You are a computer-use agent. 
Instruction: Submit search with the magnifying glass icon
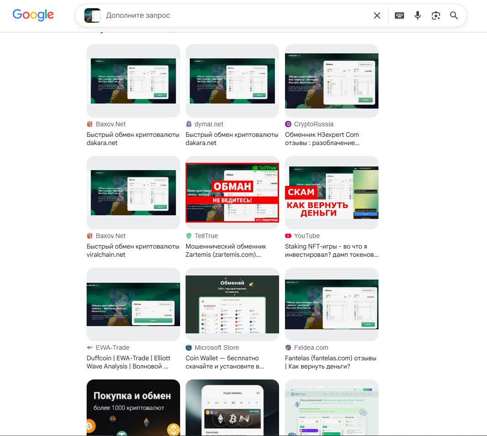pyautogui.click(x=454, y=16)
